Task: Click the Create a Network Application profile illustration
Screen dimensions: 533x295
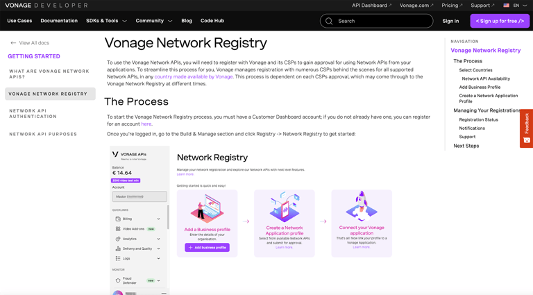Action: click(x=284, y=207)
